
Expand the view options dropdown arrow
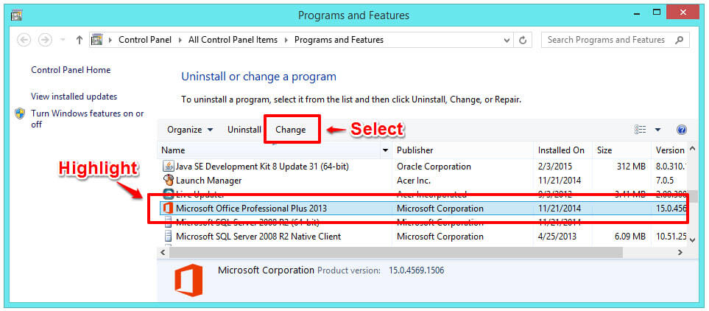(657, 130)
